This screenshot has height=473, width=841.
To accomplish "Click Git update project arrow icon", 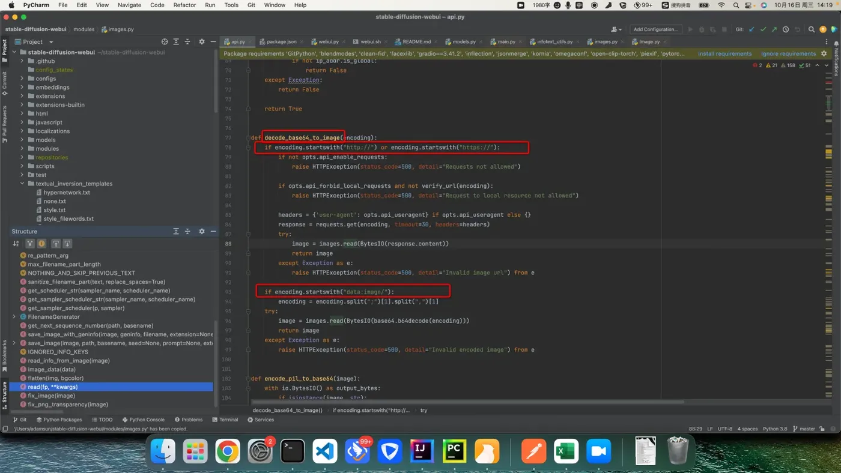I will (x=751, y=29).
